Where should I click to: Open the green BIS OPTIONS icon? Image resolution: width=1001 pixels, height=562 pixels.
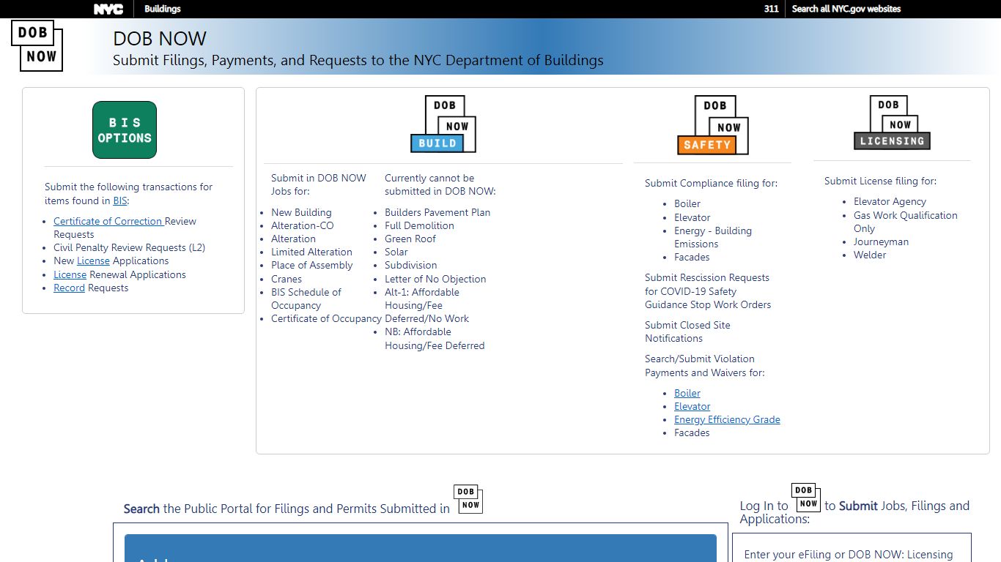125,130
